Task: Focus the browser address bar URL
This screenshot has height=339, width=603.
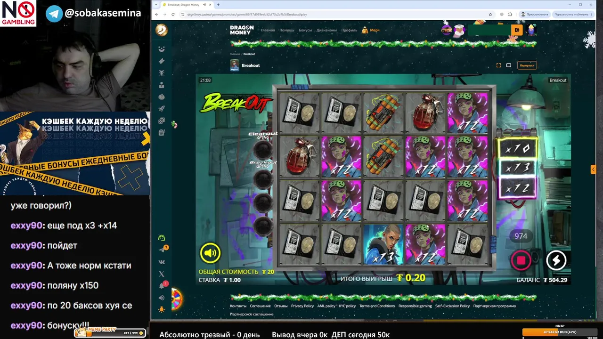Action: coord(247,14)
